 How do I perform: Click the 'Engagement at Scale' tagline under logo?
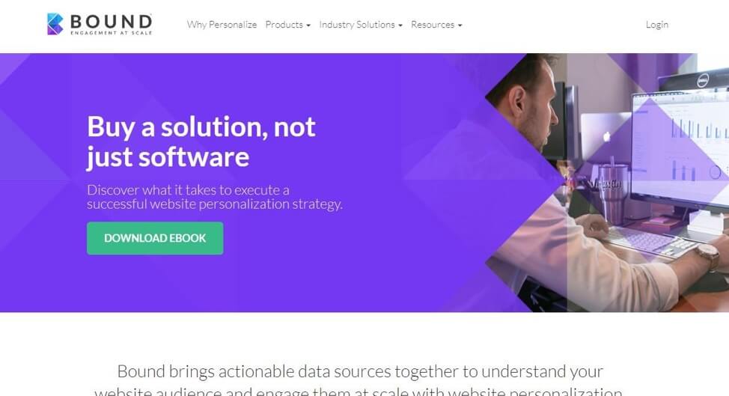click(111, 33)
